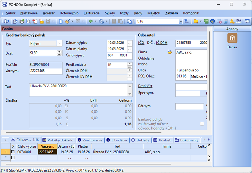Click the green back arrow icon

pos(91,21)
